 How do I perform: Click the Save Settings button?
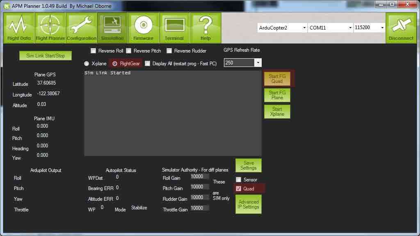point(248,165)
